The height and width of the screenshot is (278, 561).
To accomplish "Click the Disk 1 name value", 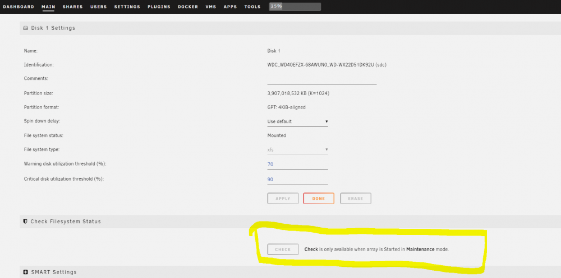I will pos(274,51).
